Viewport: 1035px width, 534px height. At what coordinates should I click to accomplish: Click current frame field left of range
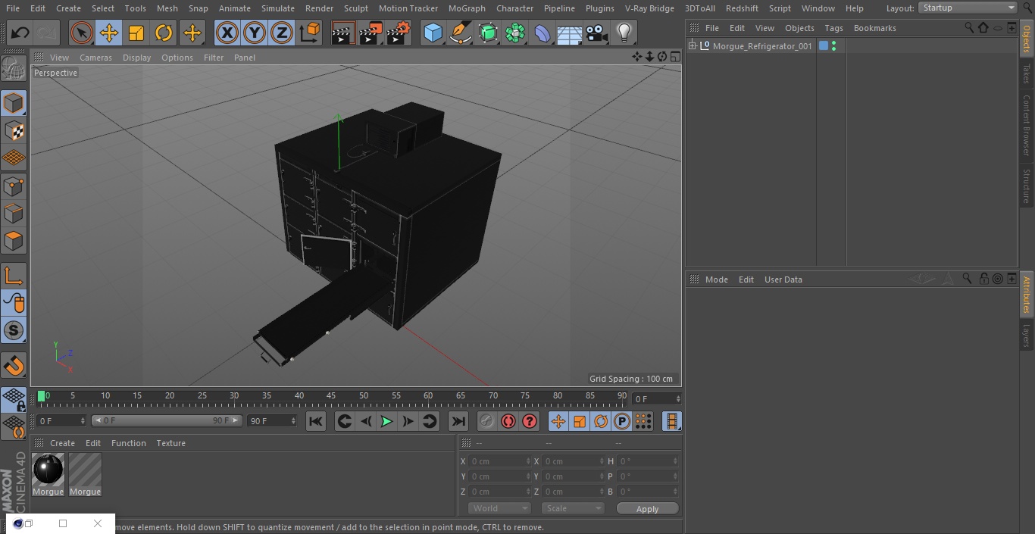point(61,420)
